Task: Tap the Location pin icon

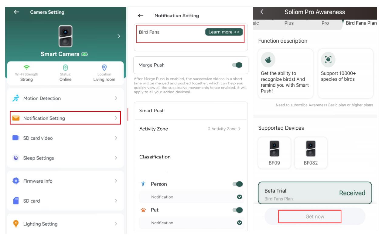Action: tap(104, 68)
